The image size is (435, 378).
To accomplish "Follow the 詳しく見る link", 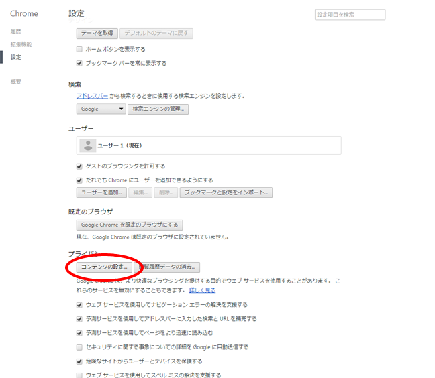I will pos(202,290).
